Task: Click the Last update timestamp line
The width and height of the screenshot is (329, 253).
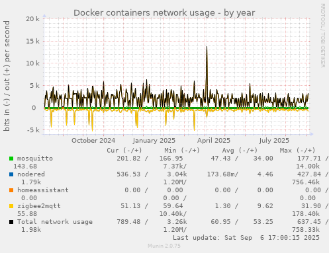Action: coord(246,238)
